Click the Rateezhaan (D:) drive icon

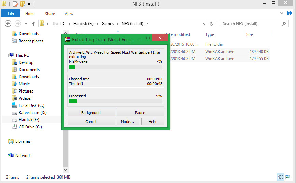tap(14, 113)
